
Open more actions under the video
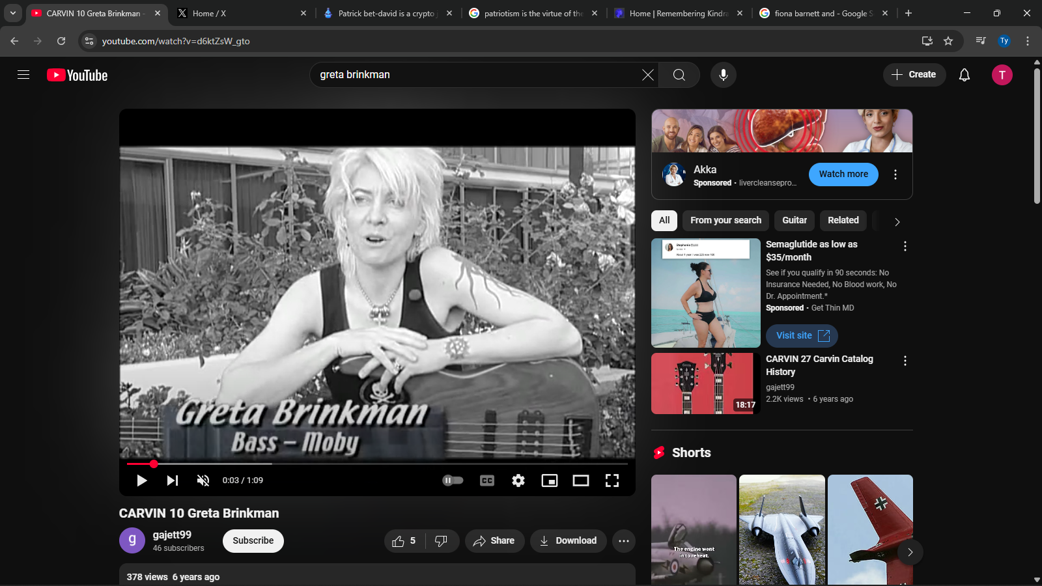click(x=624, y=541)
